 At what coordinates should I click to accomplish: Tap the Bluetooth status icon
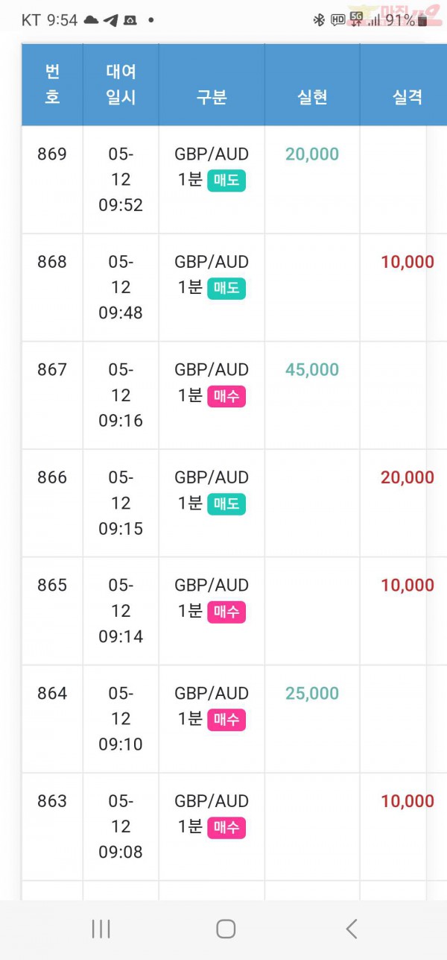click(x=319, y=20)
